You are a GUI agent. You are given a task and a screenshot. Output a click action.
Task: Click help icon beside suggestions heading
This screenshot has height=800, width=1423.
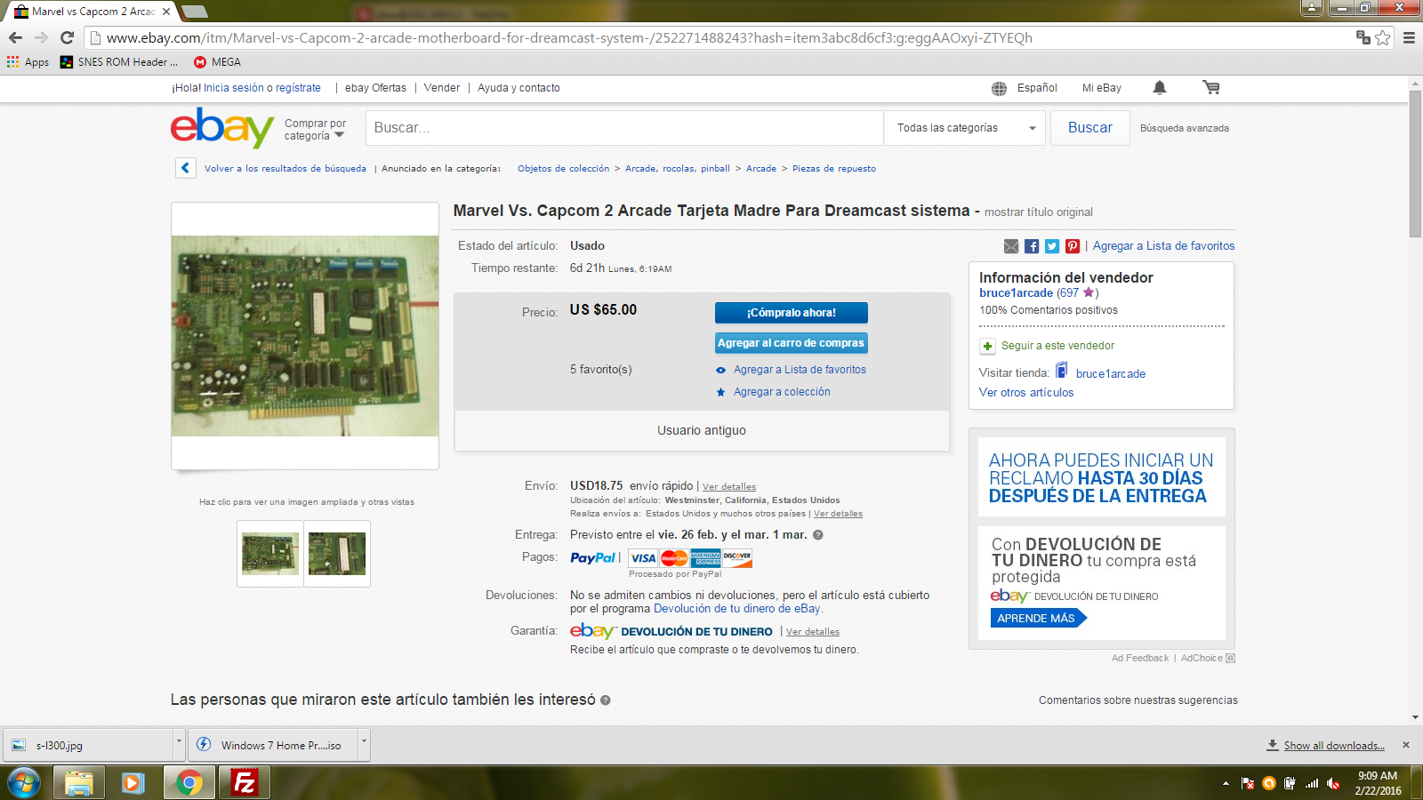pos(606,700)
